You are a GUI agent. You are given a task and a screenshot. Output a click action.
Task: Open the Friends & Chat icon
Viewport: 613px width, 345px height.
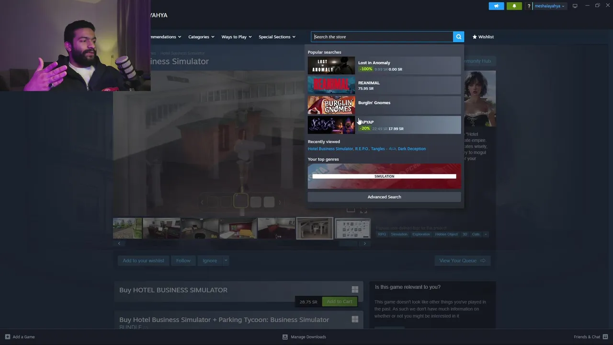click(605, 337)
